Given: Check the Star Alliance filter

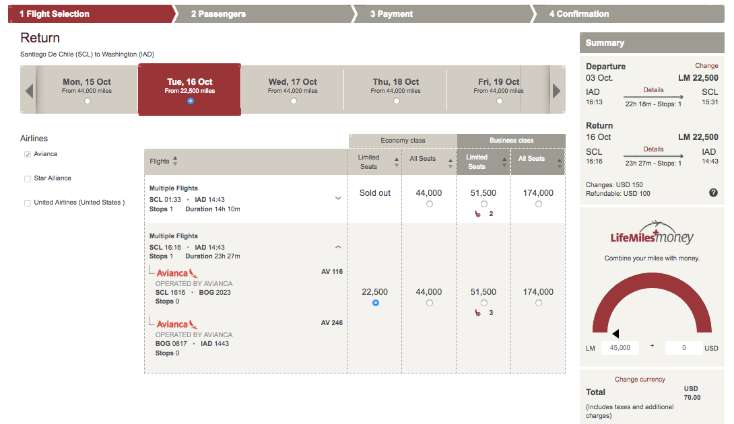Looking at the screenshot, I should click(28, 179).
